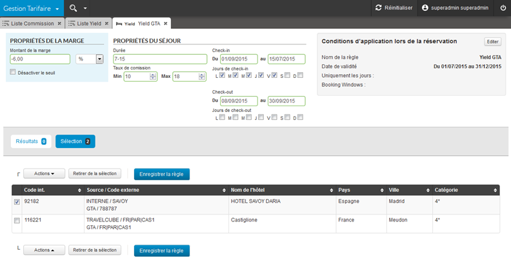
Task: Click the power logout icon
Action: (503, 8)
